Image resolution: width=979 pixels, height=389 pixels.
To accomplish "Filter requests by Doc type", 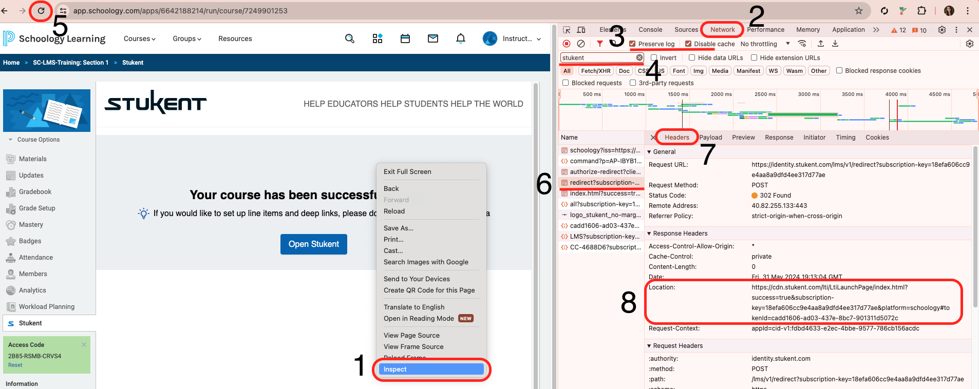I will (x=624, y=71).
